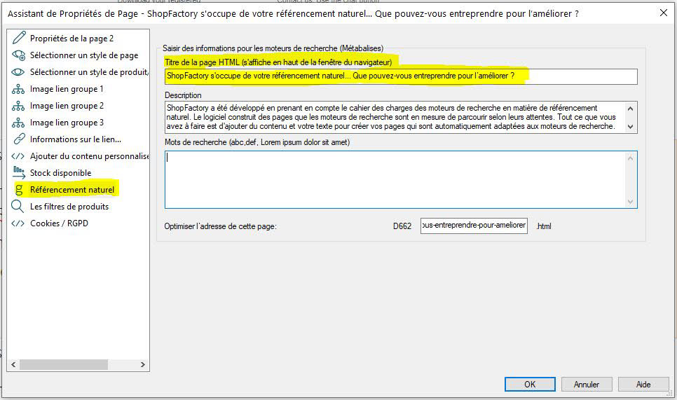Click the link icon for Informations sur le lien

19,139
